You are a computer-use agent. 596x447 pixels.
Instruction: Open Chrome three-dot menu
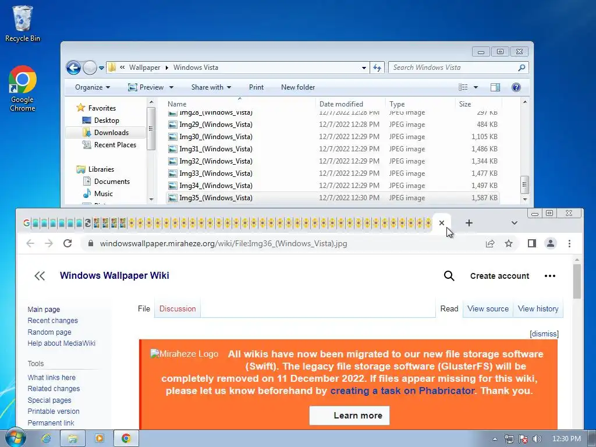(x=569, y=243)
